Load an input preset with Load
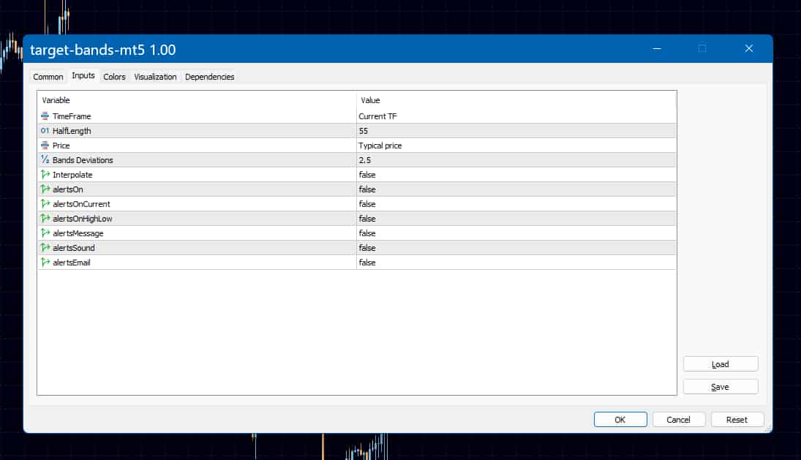Screen dimensions: 801x460 pyautogui.click(x=721, y=364)
